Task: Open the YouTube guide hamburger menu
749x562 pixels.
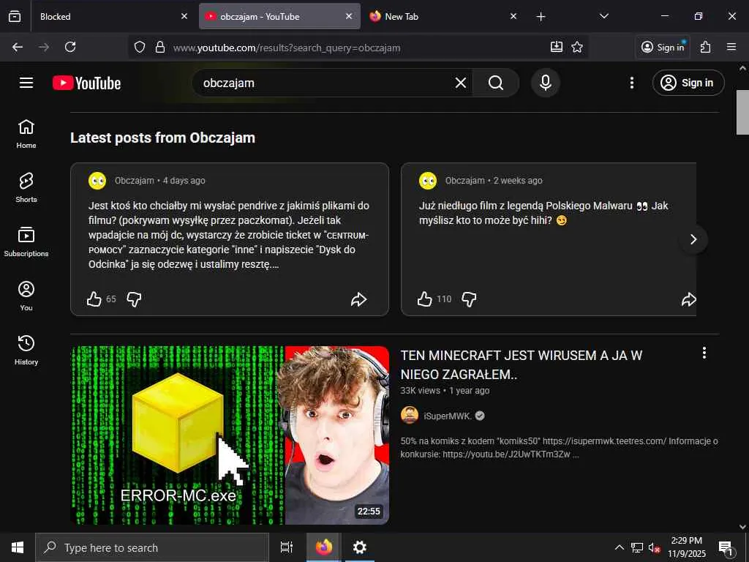Action: 26,83
